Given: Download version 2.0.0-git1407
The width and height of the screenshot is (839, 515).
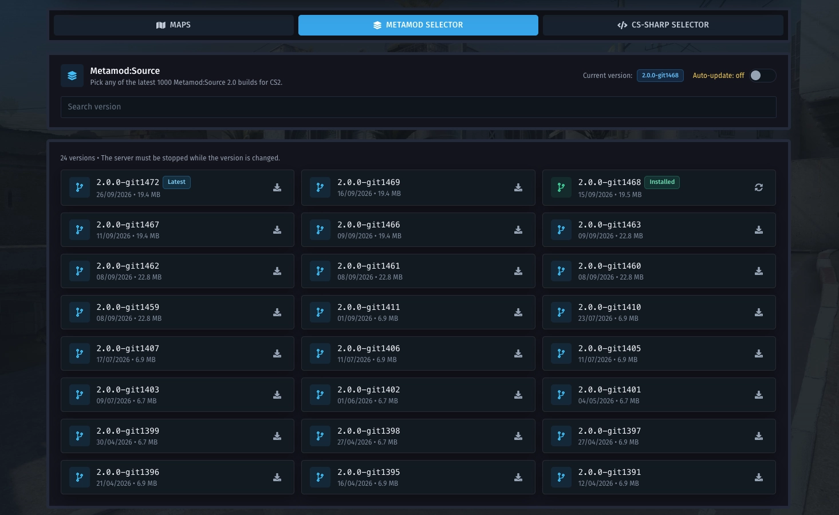Looking at the screenshot, I should coord(277,353).
